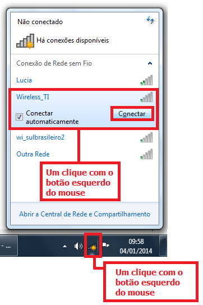Viewport: 203px width, 305px height.
Task: Open the Action Center flag icon
Action: pyautogui.click(x=105, y=245)
